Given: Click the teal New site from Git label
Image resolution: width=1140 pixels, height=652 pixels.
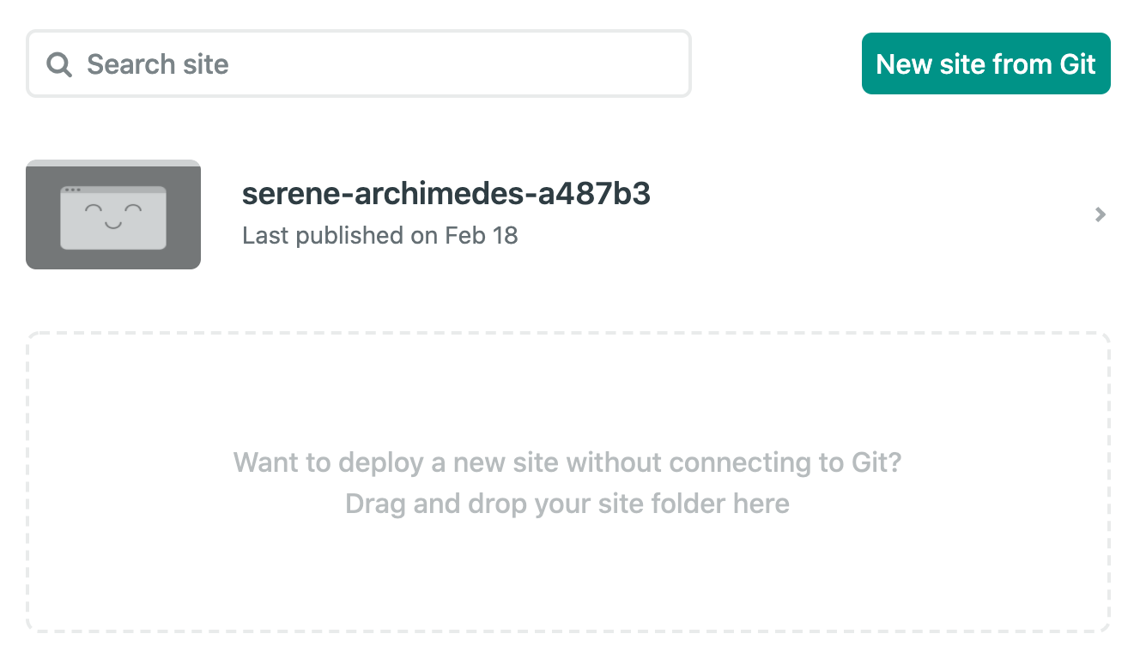Looking at the screenshot, I should (985, 63).
